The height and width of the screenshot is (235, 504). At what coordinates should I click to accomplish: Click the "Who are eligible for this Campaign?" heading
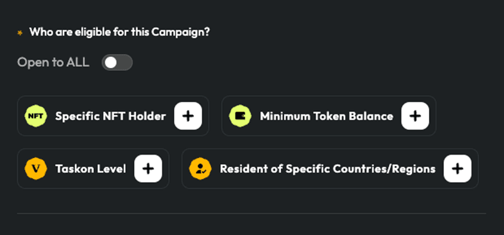(x=119, y=32)
